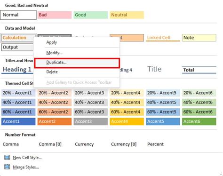Select the 20% - Accent5 style
Viewport: 223px width, 176px height.
(x=163, y=93)
